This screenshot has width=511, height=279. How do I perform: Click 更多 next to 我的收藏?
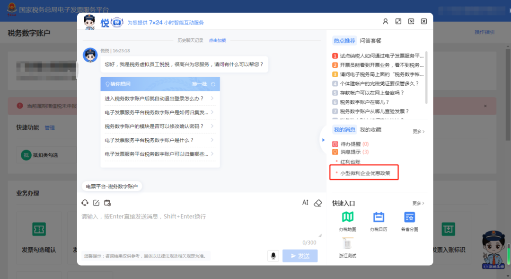418,132
